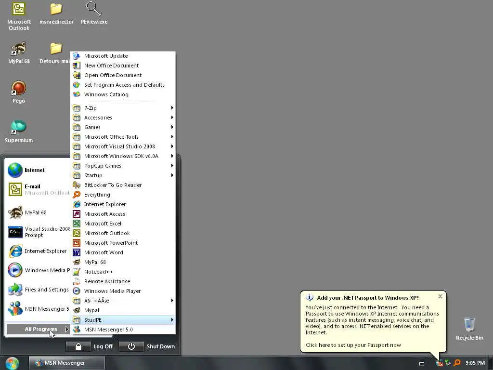
Task: Close the .NET Passport balloon notification
Action: pyautogui.click(x=440, y=296)
